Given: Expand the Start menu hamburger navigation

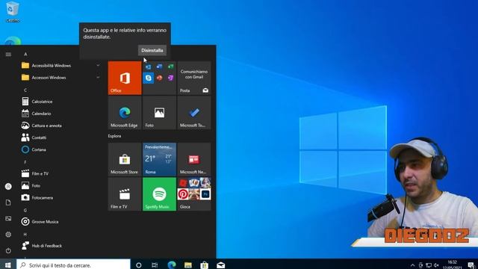Looking at the screenshot, I should [8, 55].
